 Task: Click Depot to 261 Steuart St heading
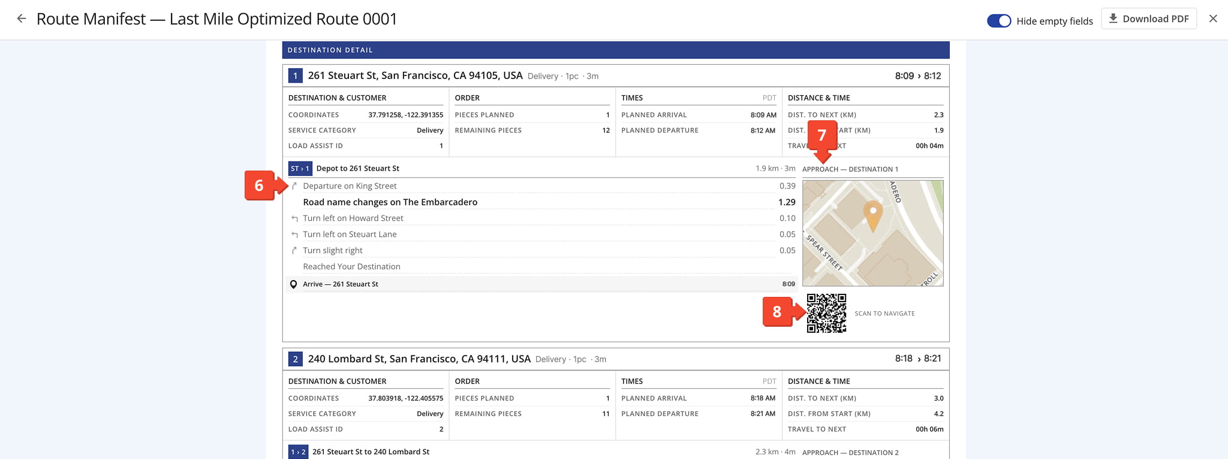pos(357,169)
